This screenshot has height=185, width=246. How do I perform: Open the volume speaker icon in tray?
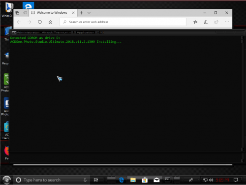tap(211, 180)
